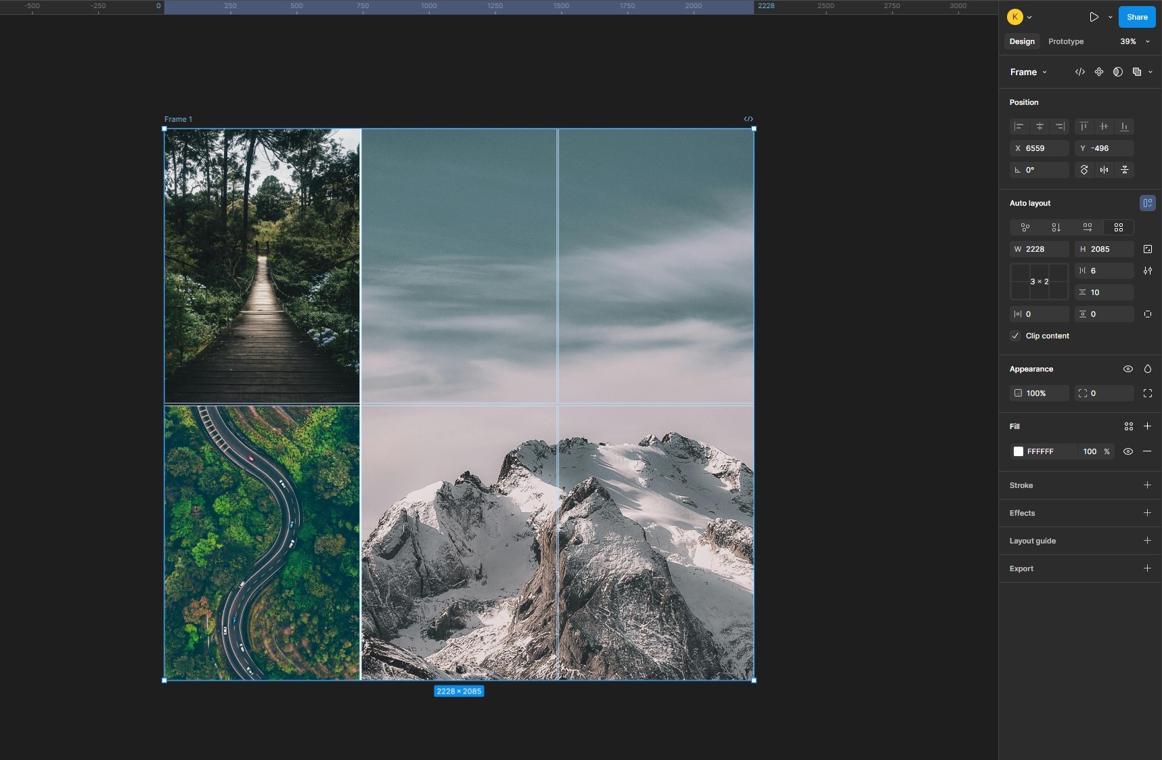The width and height of the screenshot is (1162, 760).
Task: Toggle auto layout button off
Action: pos(1148,203)
